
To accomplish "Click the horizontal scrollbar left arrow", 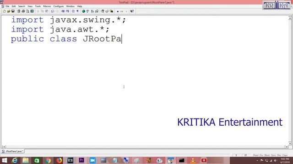I will [x=4, y=147].
